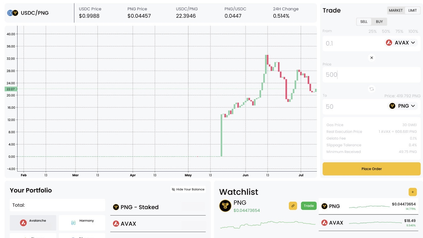Set amount to 100%
This screenshot has height=238, width=423.
[413, 31]
